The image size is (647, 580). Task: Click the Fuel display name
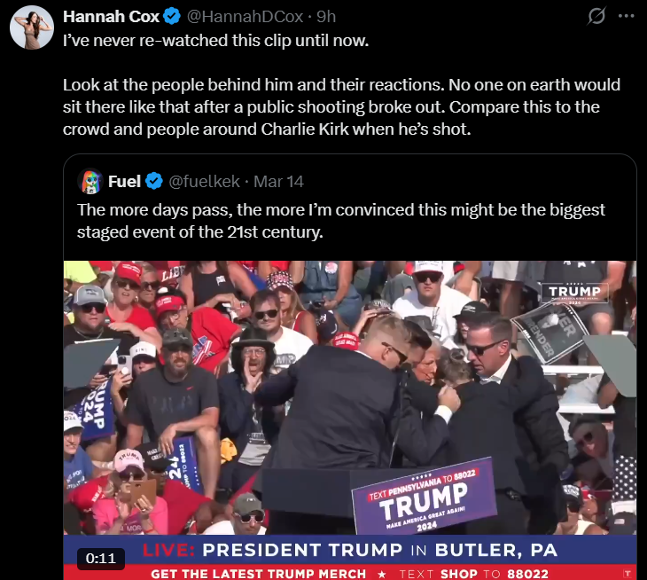(x=125, y=181)
